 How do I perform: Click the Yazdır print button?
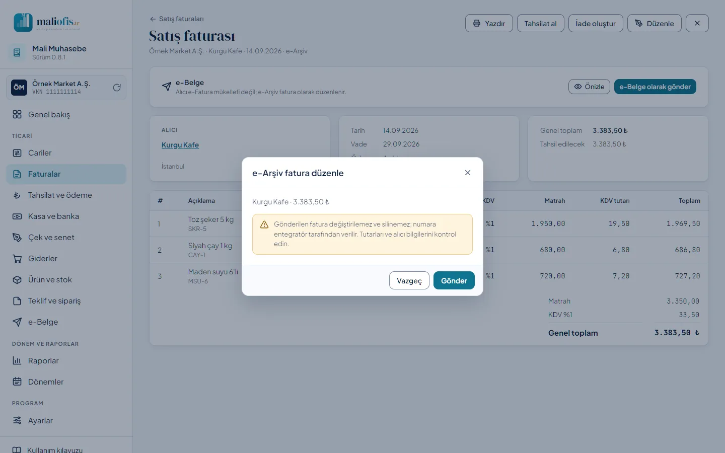(x=489, y=23)
